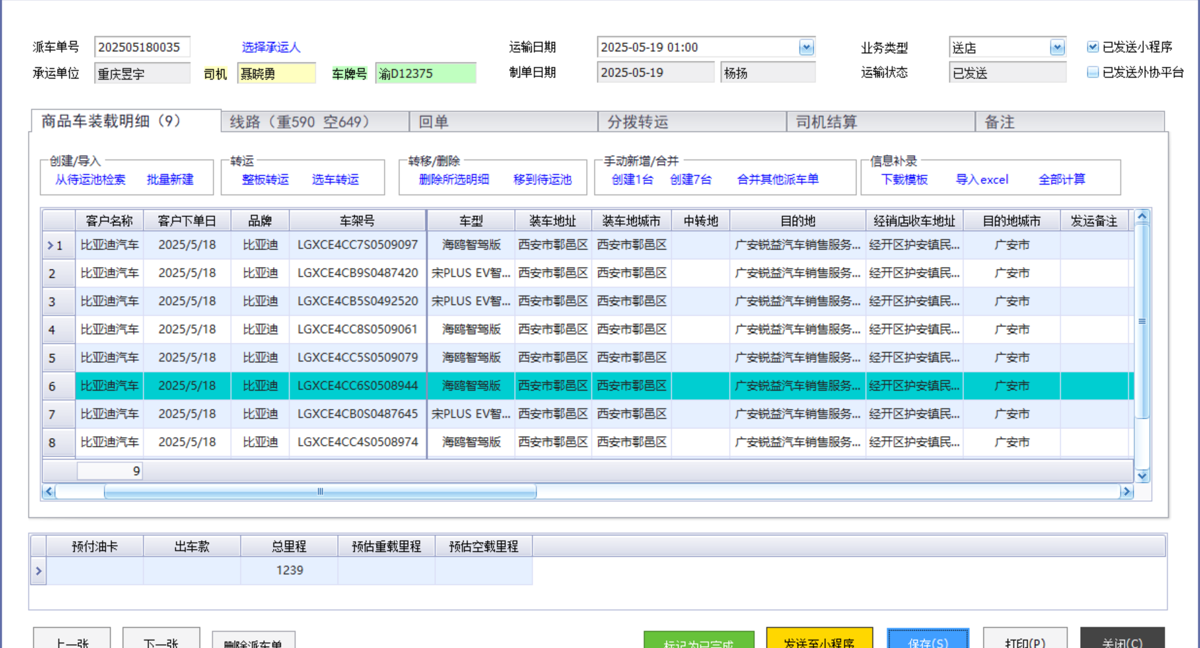The width and height of the screenshot is (1200, 648).
Task: Click the horizontal scrollbar left arrow
Action: (x=49, y=492)
